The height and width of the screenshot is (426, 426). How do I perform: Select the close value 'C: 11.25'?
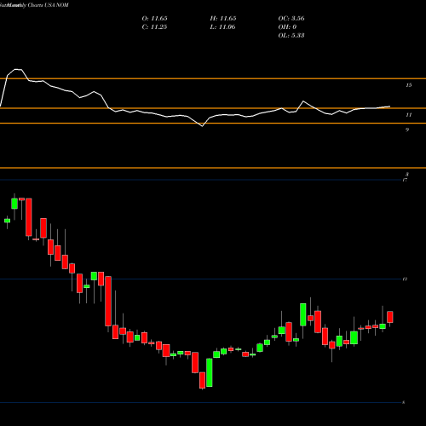pyautogui.click(x=154, y=27)
